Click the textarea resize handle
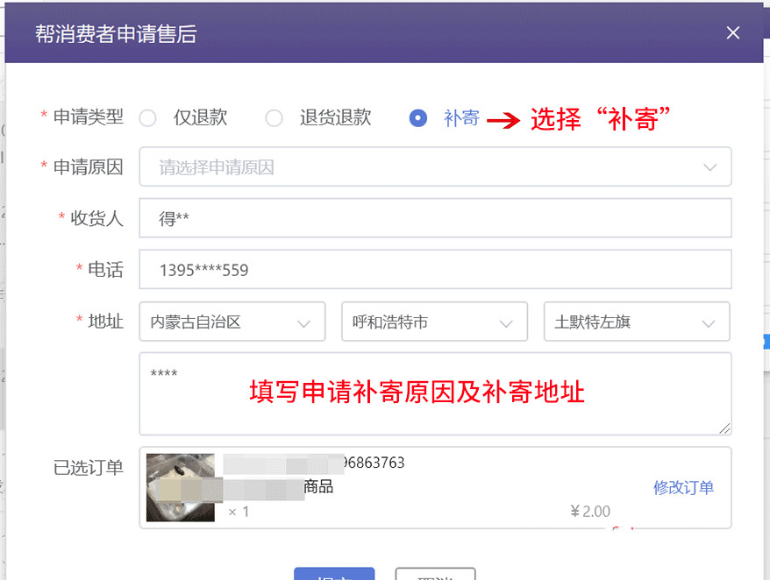The height and width of the screenshot is (580, 770). (x=726, y=428)
